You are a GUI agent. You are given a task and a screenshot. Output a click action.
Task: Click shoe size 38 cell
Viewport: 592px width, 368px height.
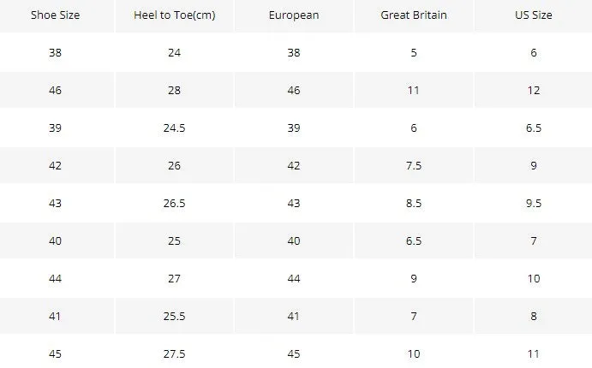coord(55,52)
